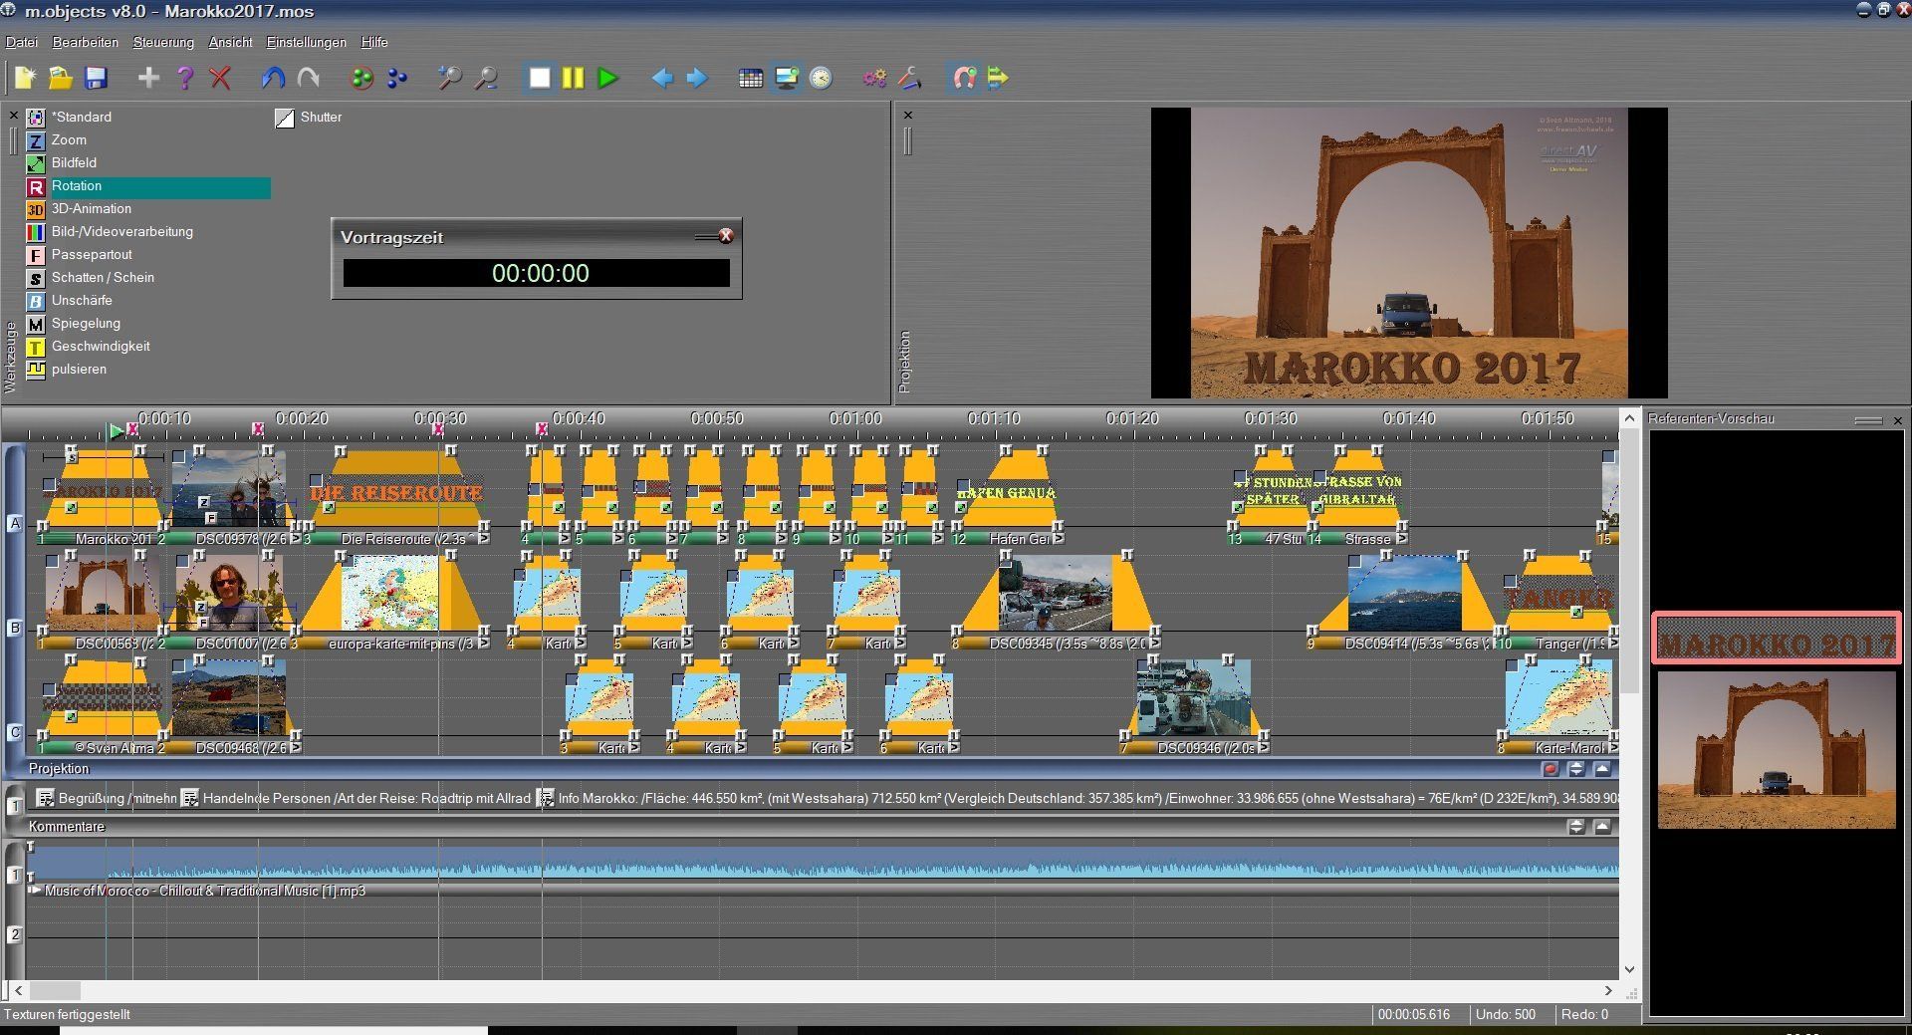Collapse the Projektion track section
Image resolution: width=1912 pixels, height=1035 pixels.
tap(1602, 769)
